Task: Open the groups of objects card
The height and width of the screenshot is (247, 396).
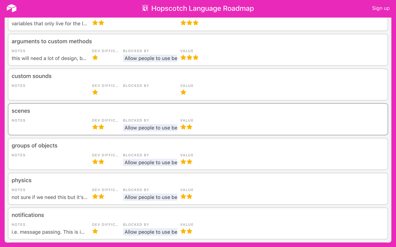Action: [x=198, y=154]
